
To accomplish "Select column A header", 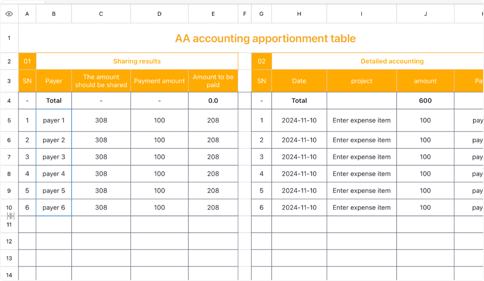I will tap(27, 14).
